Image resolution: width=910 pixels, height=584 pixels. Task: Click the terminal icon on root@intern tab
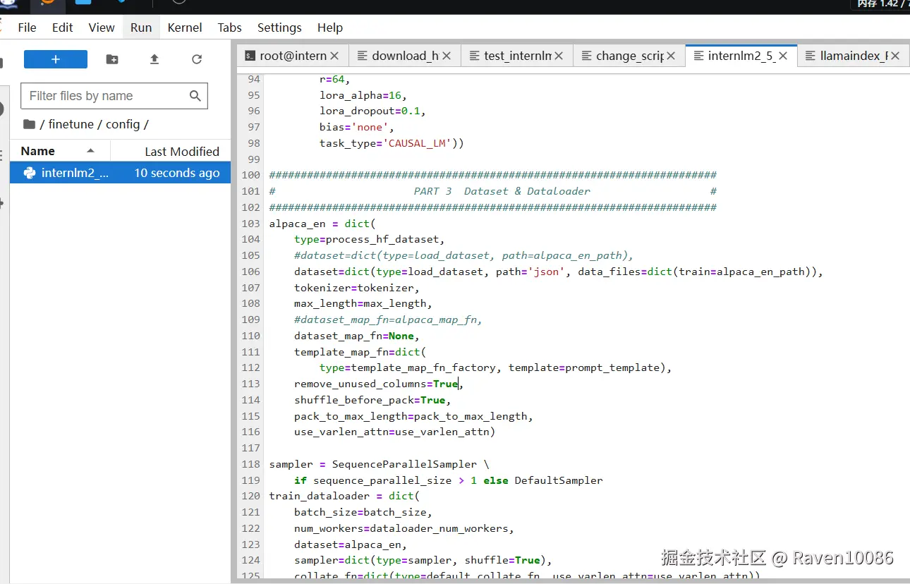[x=250, y=56]
